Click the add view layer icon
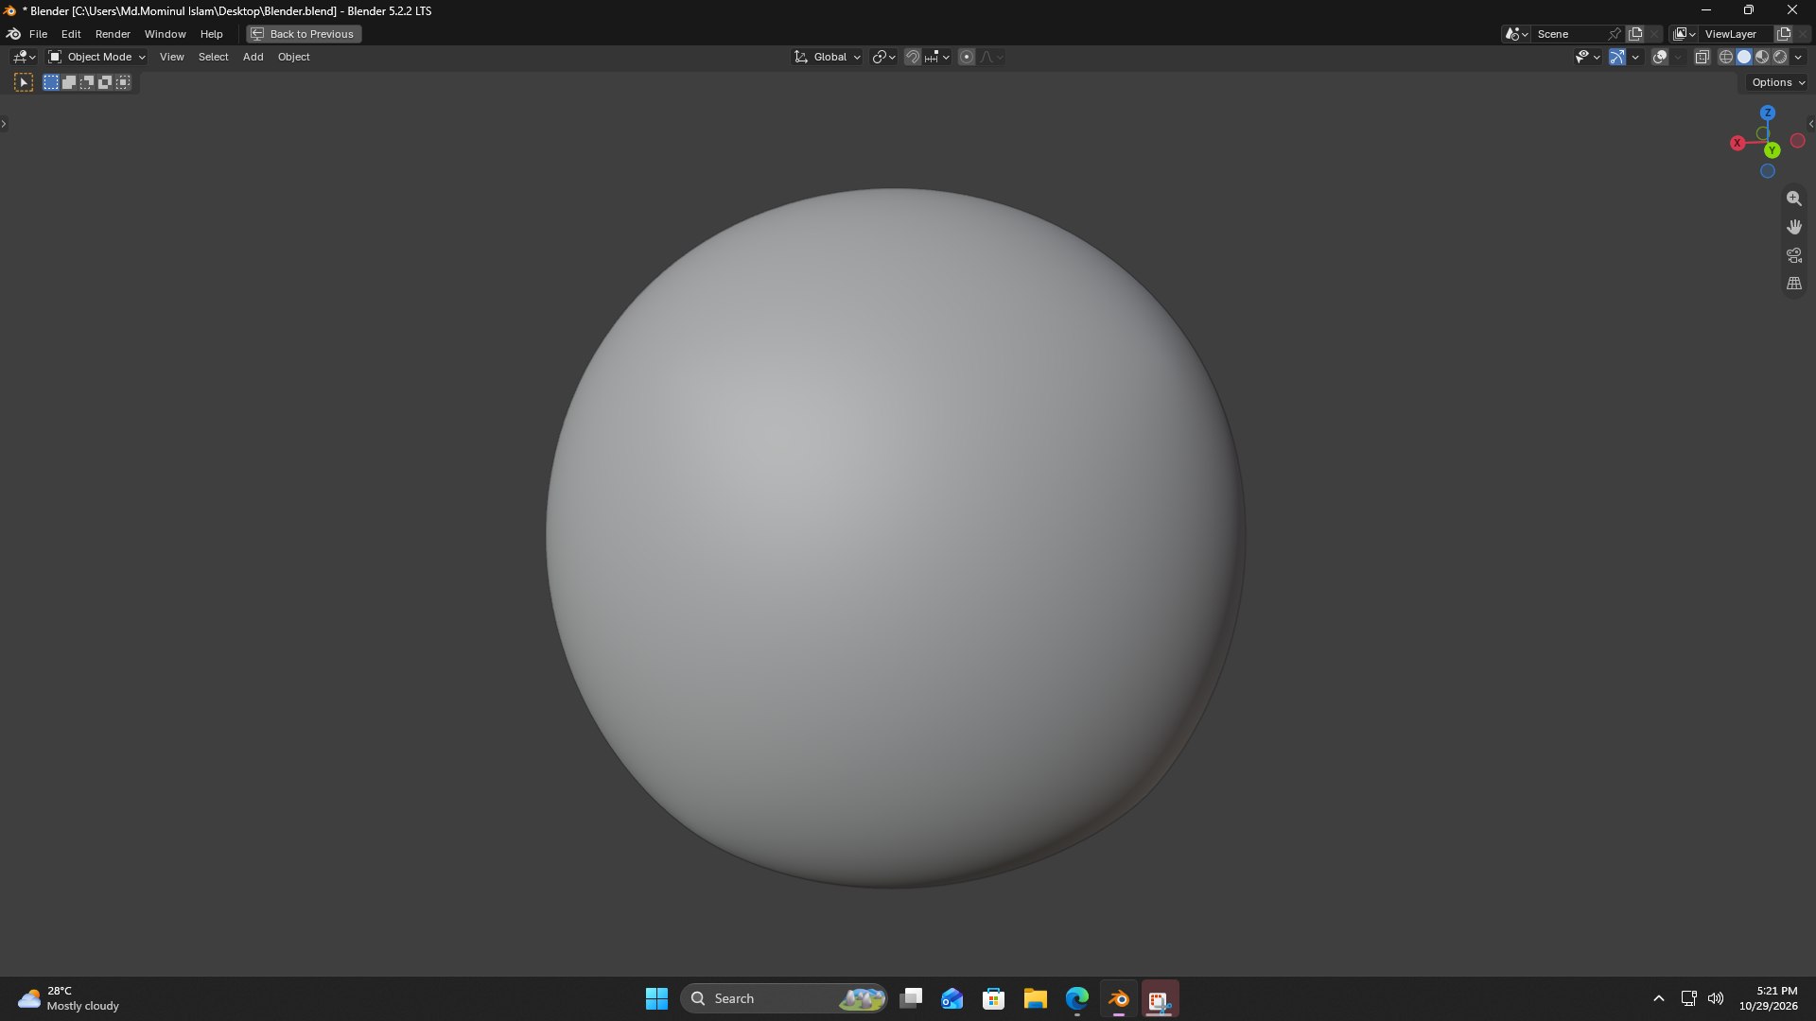 coord(1784,34)
